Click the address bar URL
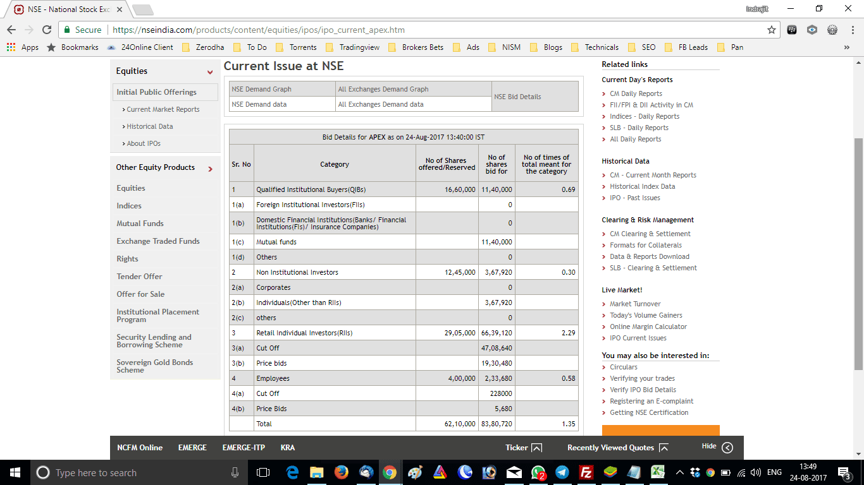 pos(259,30)
